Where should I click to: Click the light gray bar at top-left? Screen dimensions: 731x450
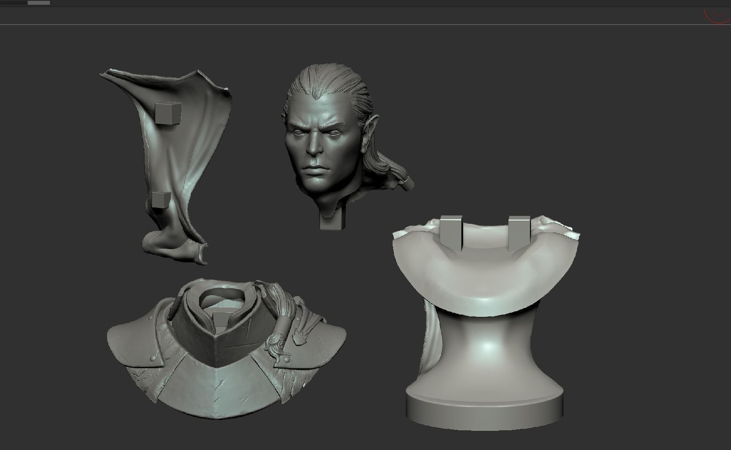pyautogui.click(x=39, y=3)
